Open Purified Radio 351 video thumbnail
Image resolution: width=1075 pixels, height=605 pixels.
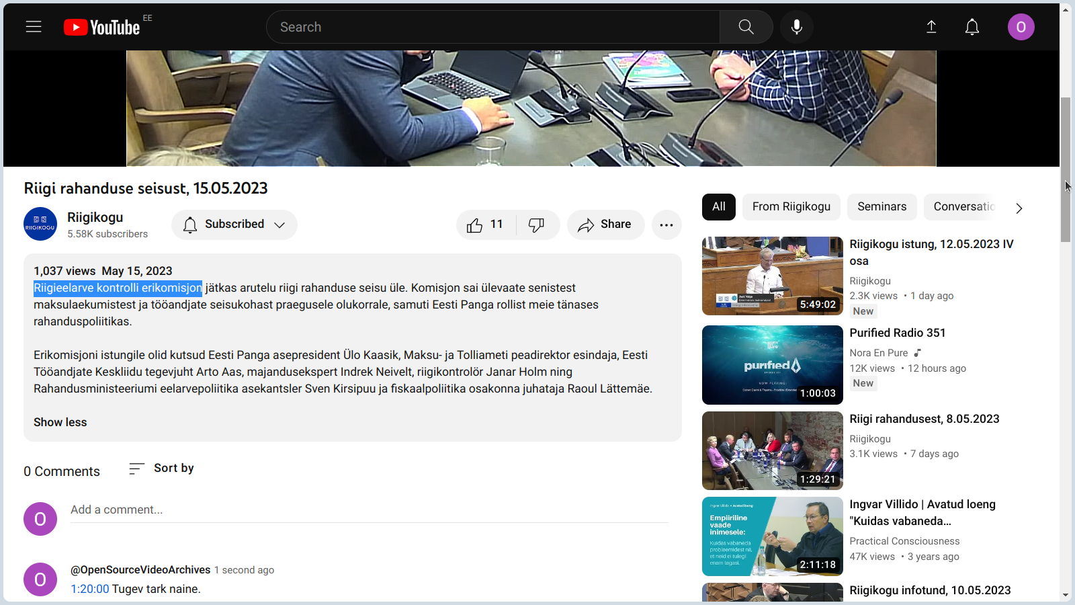tap(772, 365)
